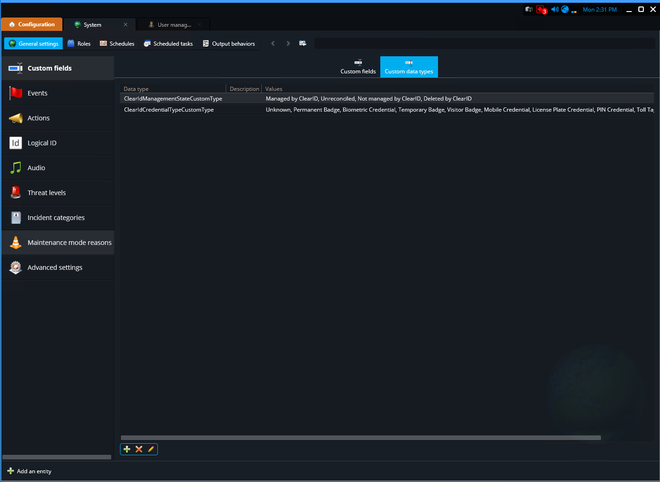Screen dimensions: 660x482
Task: Click the Incident categories notebook icon
Action: (15, 217)
